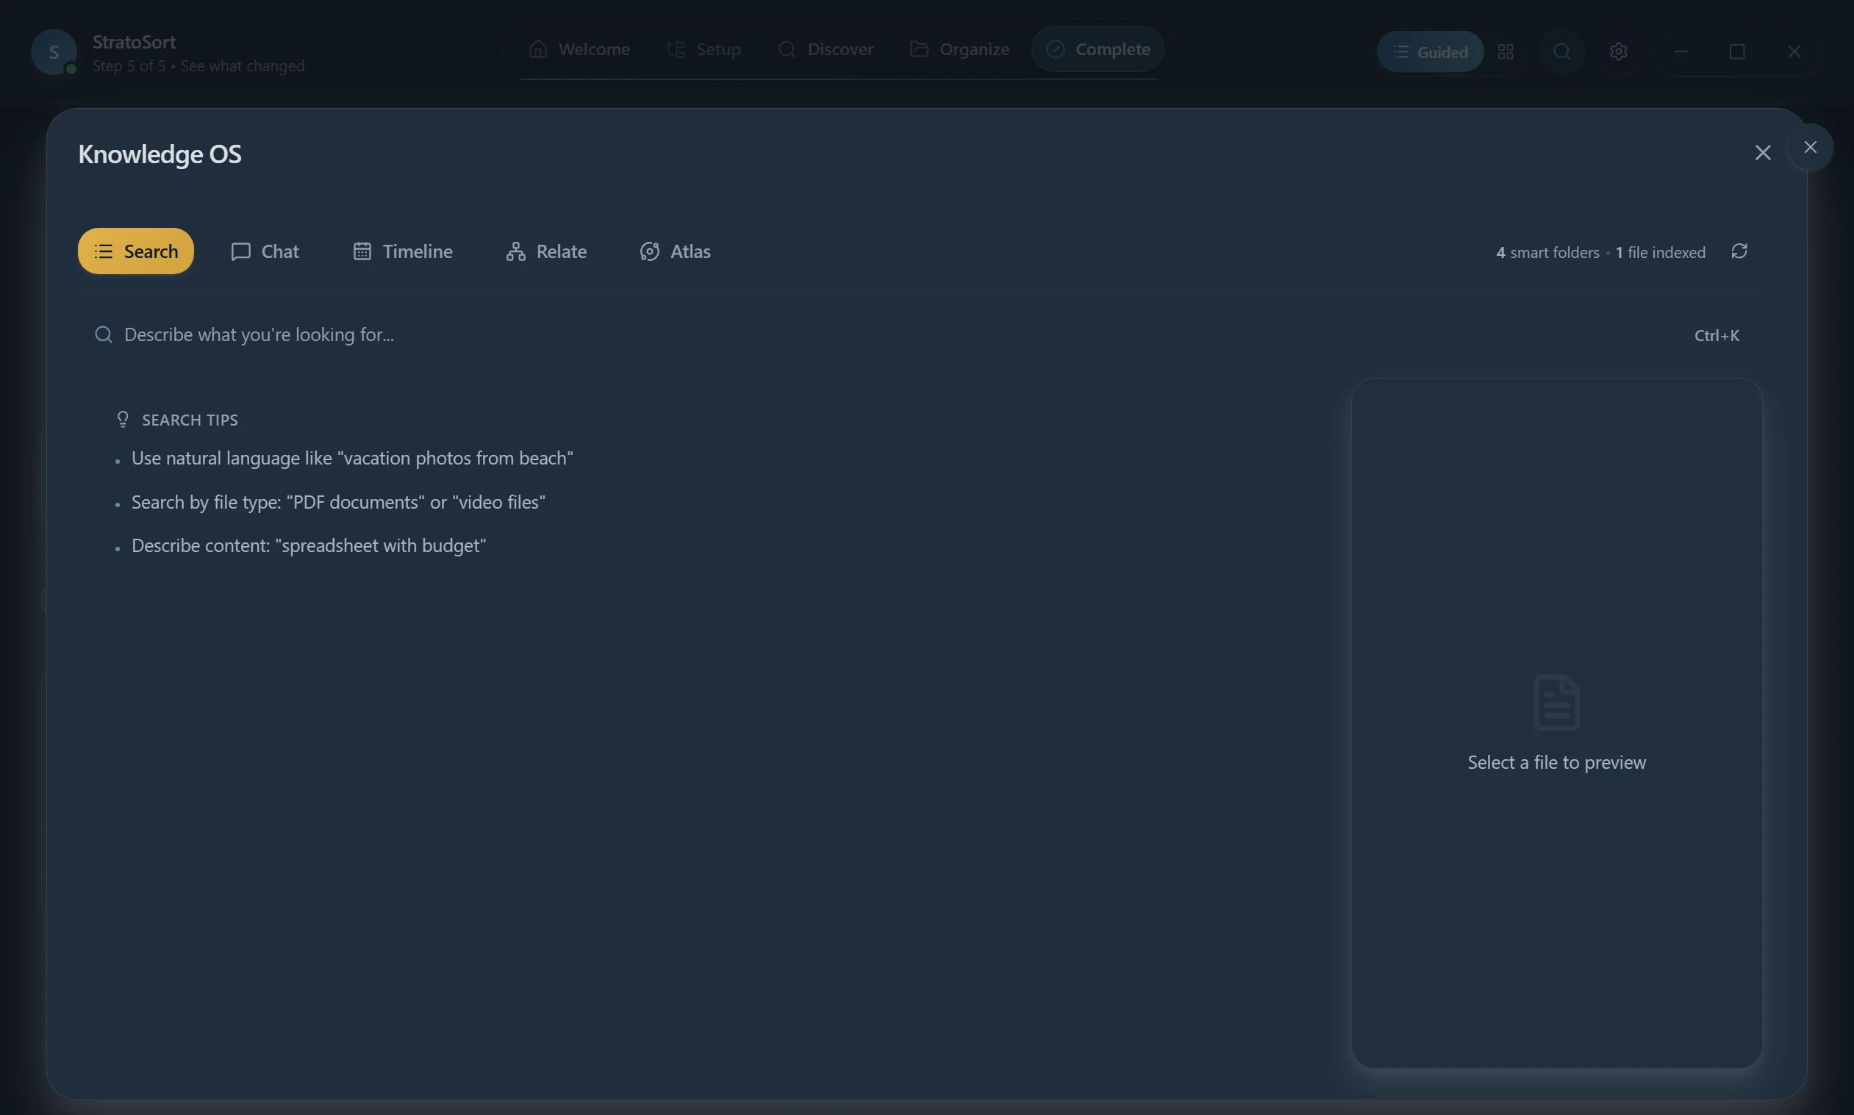Select the Atlas tab

point(675,251)
